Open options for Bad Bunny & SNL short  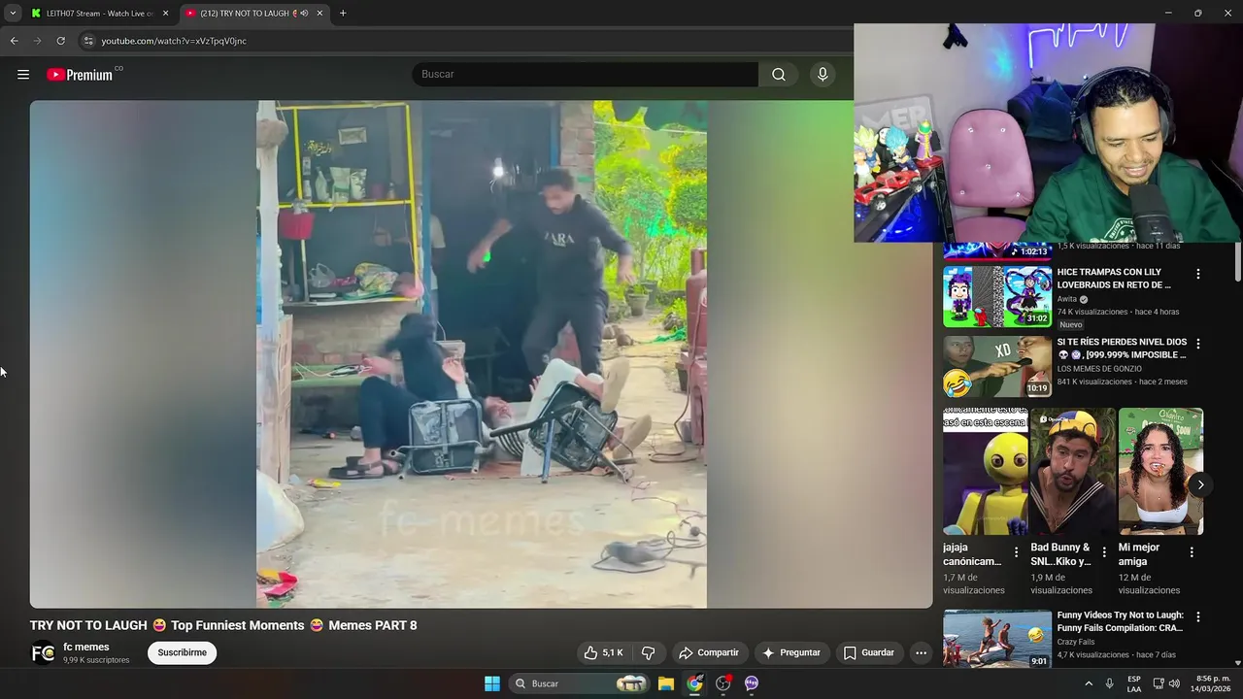point(1104,552)
